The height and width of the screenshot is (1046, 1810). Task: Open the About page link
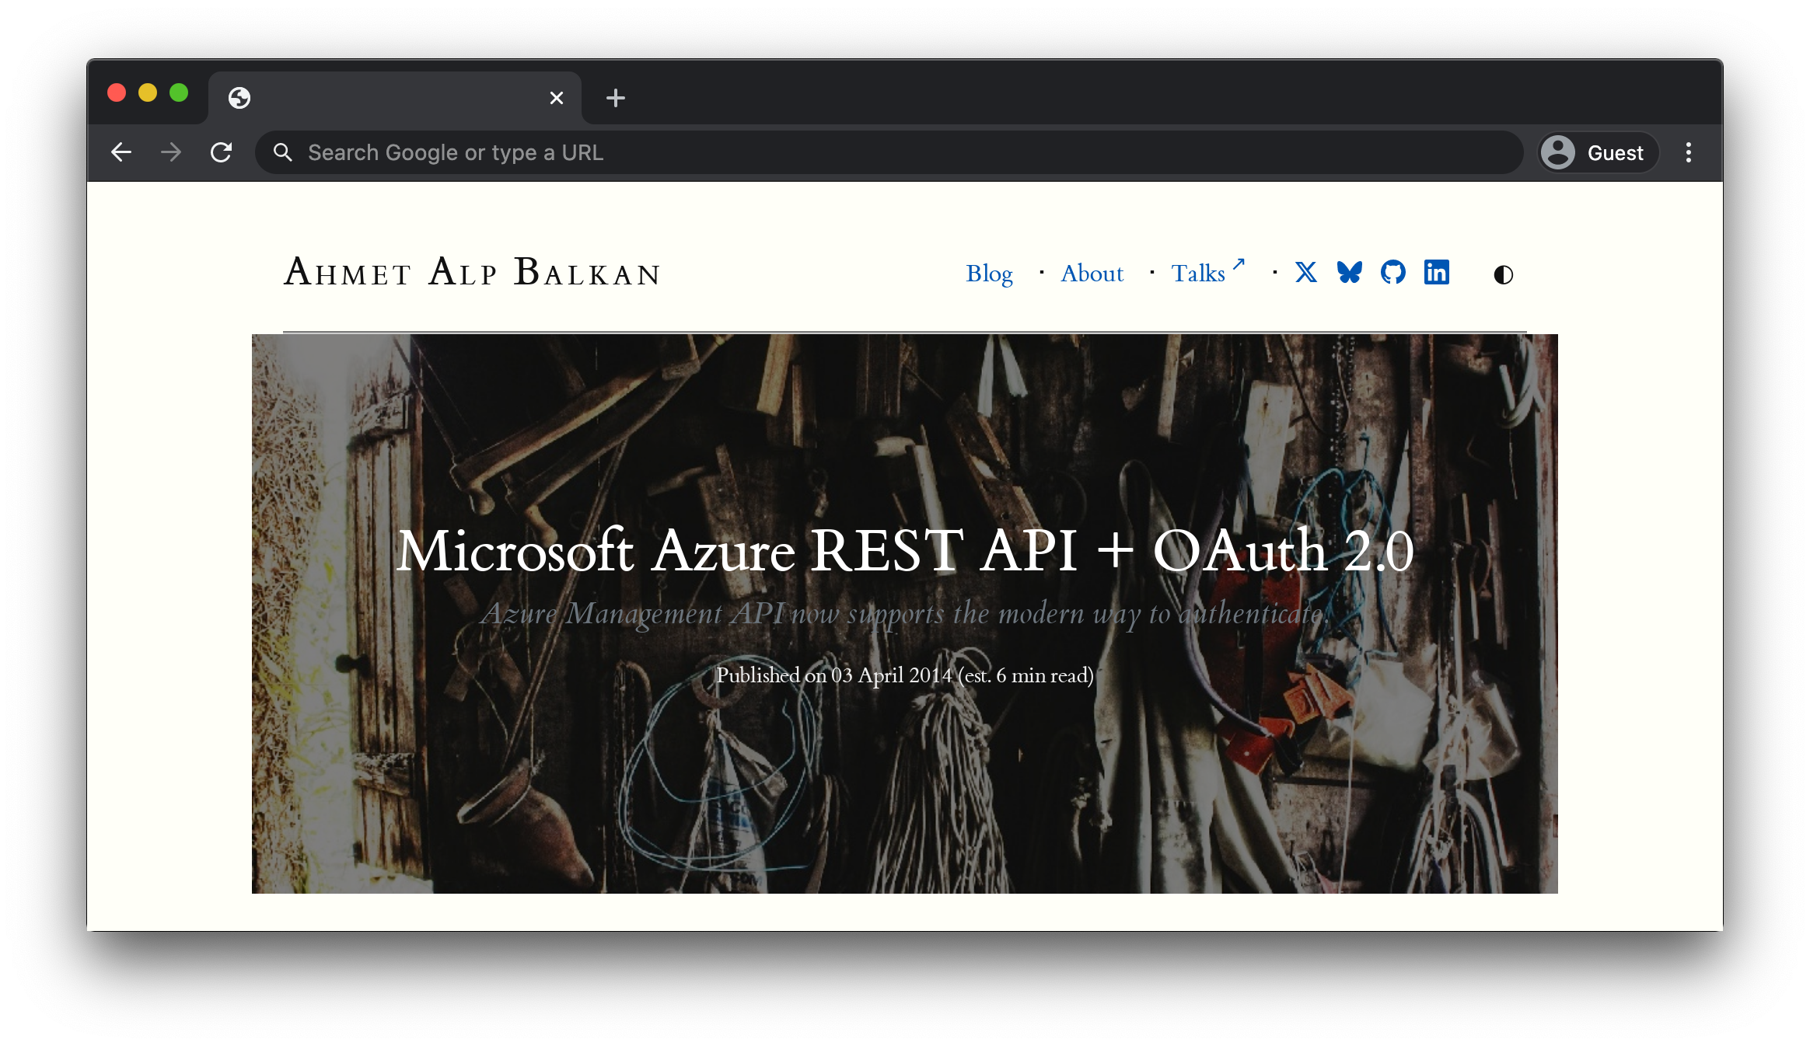tap(1092, 274)
